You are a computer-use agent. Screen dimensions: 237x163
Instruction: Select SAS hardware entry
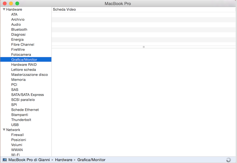[15, 90]
